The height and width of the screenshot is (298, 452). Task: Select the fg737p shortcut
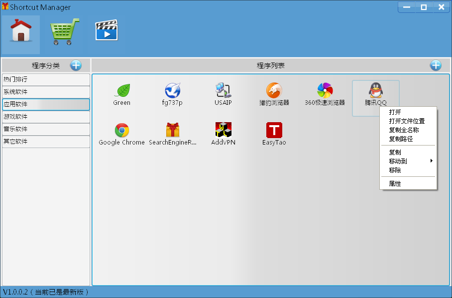pos(172,95)
